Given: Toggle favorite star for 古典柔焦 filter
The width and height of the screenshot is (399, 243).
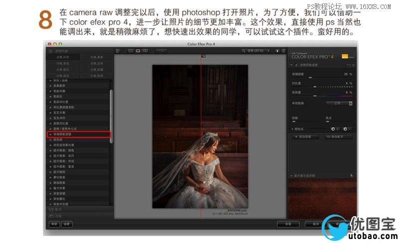Looking at the screenshot, I should (50, 86).
